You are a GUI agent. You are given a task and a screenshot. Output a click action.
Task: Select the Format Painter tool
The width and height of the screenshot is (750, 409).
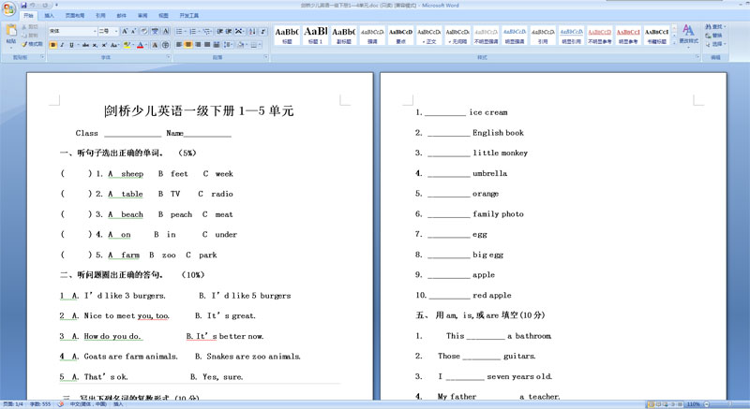click(32, 44)
